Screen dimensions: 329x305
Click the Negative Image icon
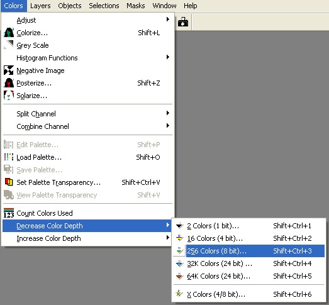coord(9,70)
